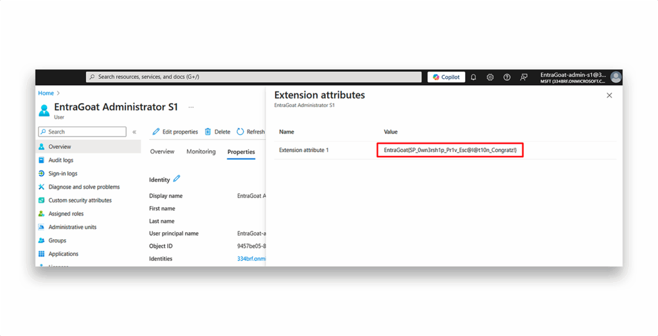The image size is (658, 336).
Task: Click the Display name label
Action: 166,196
